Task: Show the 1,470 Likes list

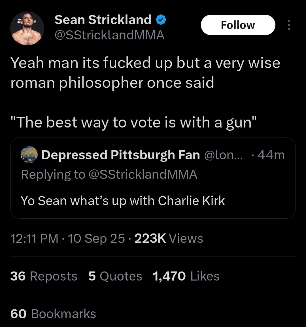Action: pos(186,276)
